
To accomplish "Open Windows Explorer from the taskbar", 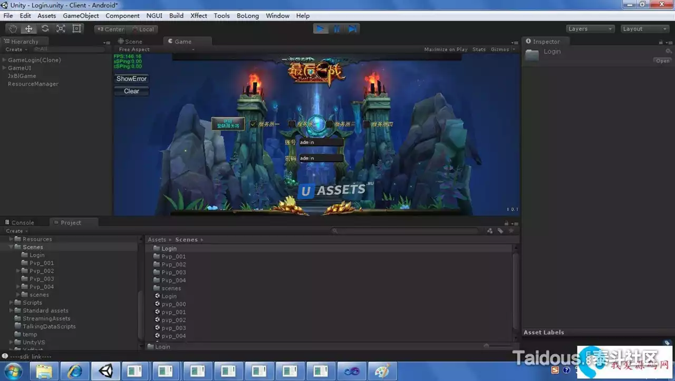I will 44,371.
